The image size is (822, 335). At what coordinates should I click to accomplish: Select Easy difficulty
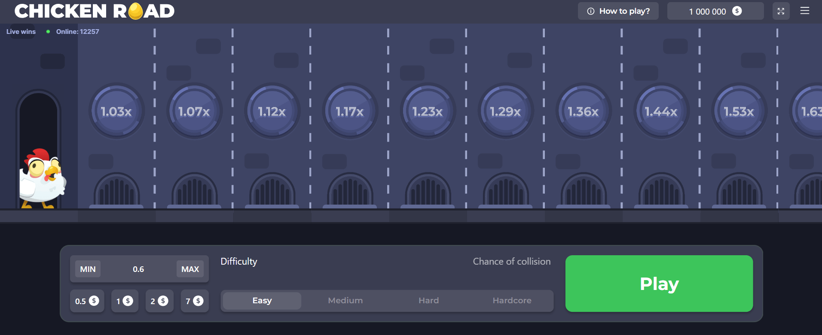[262, 301]
